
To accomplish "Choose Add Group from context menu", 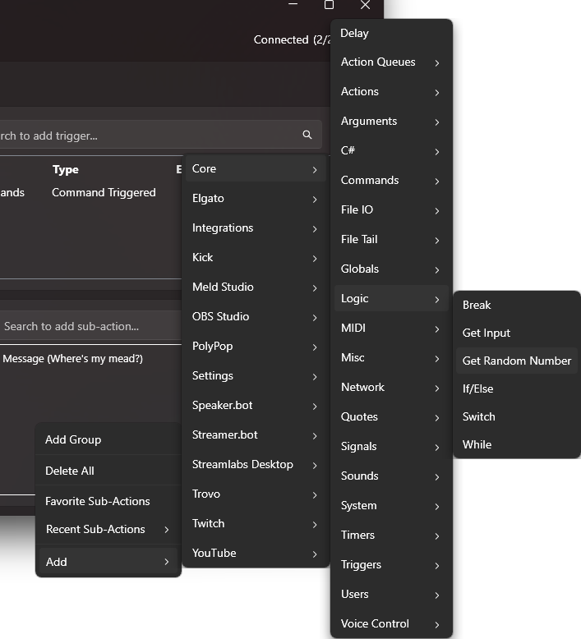I will tap(108, 439).
